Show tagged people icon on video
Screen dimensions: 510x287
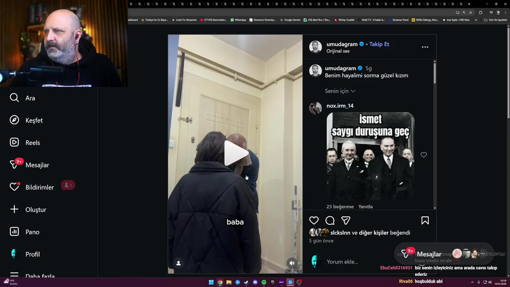click(x=178, y=263)
